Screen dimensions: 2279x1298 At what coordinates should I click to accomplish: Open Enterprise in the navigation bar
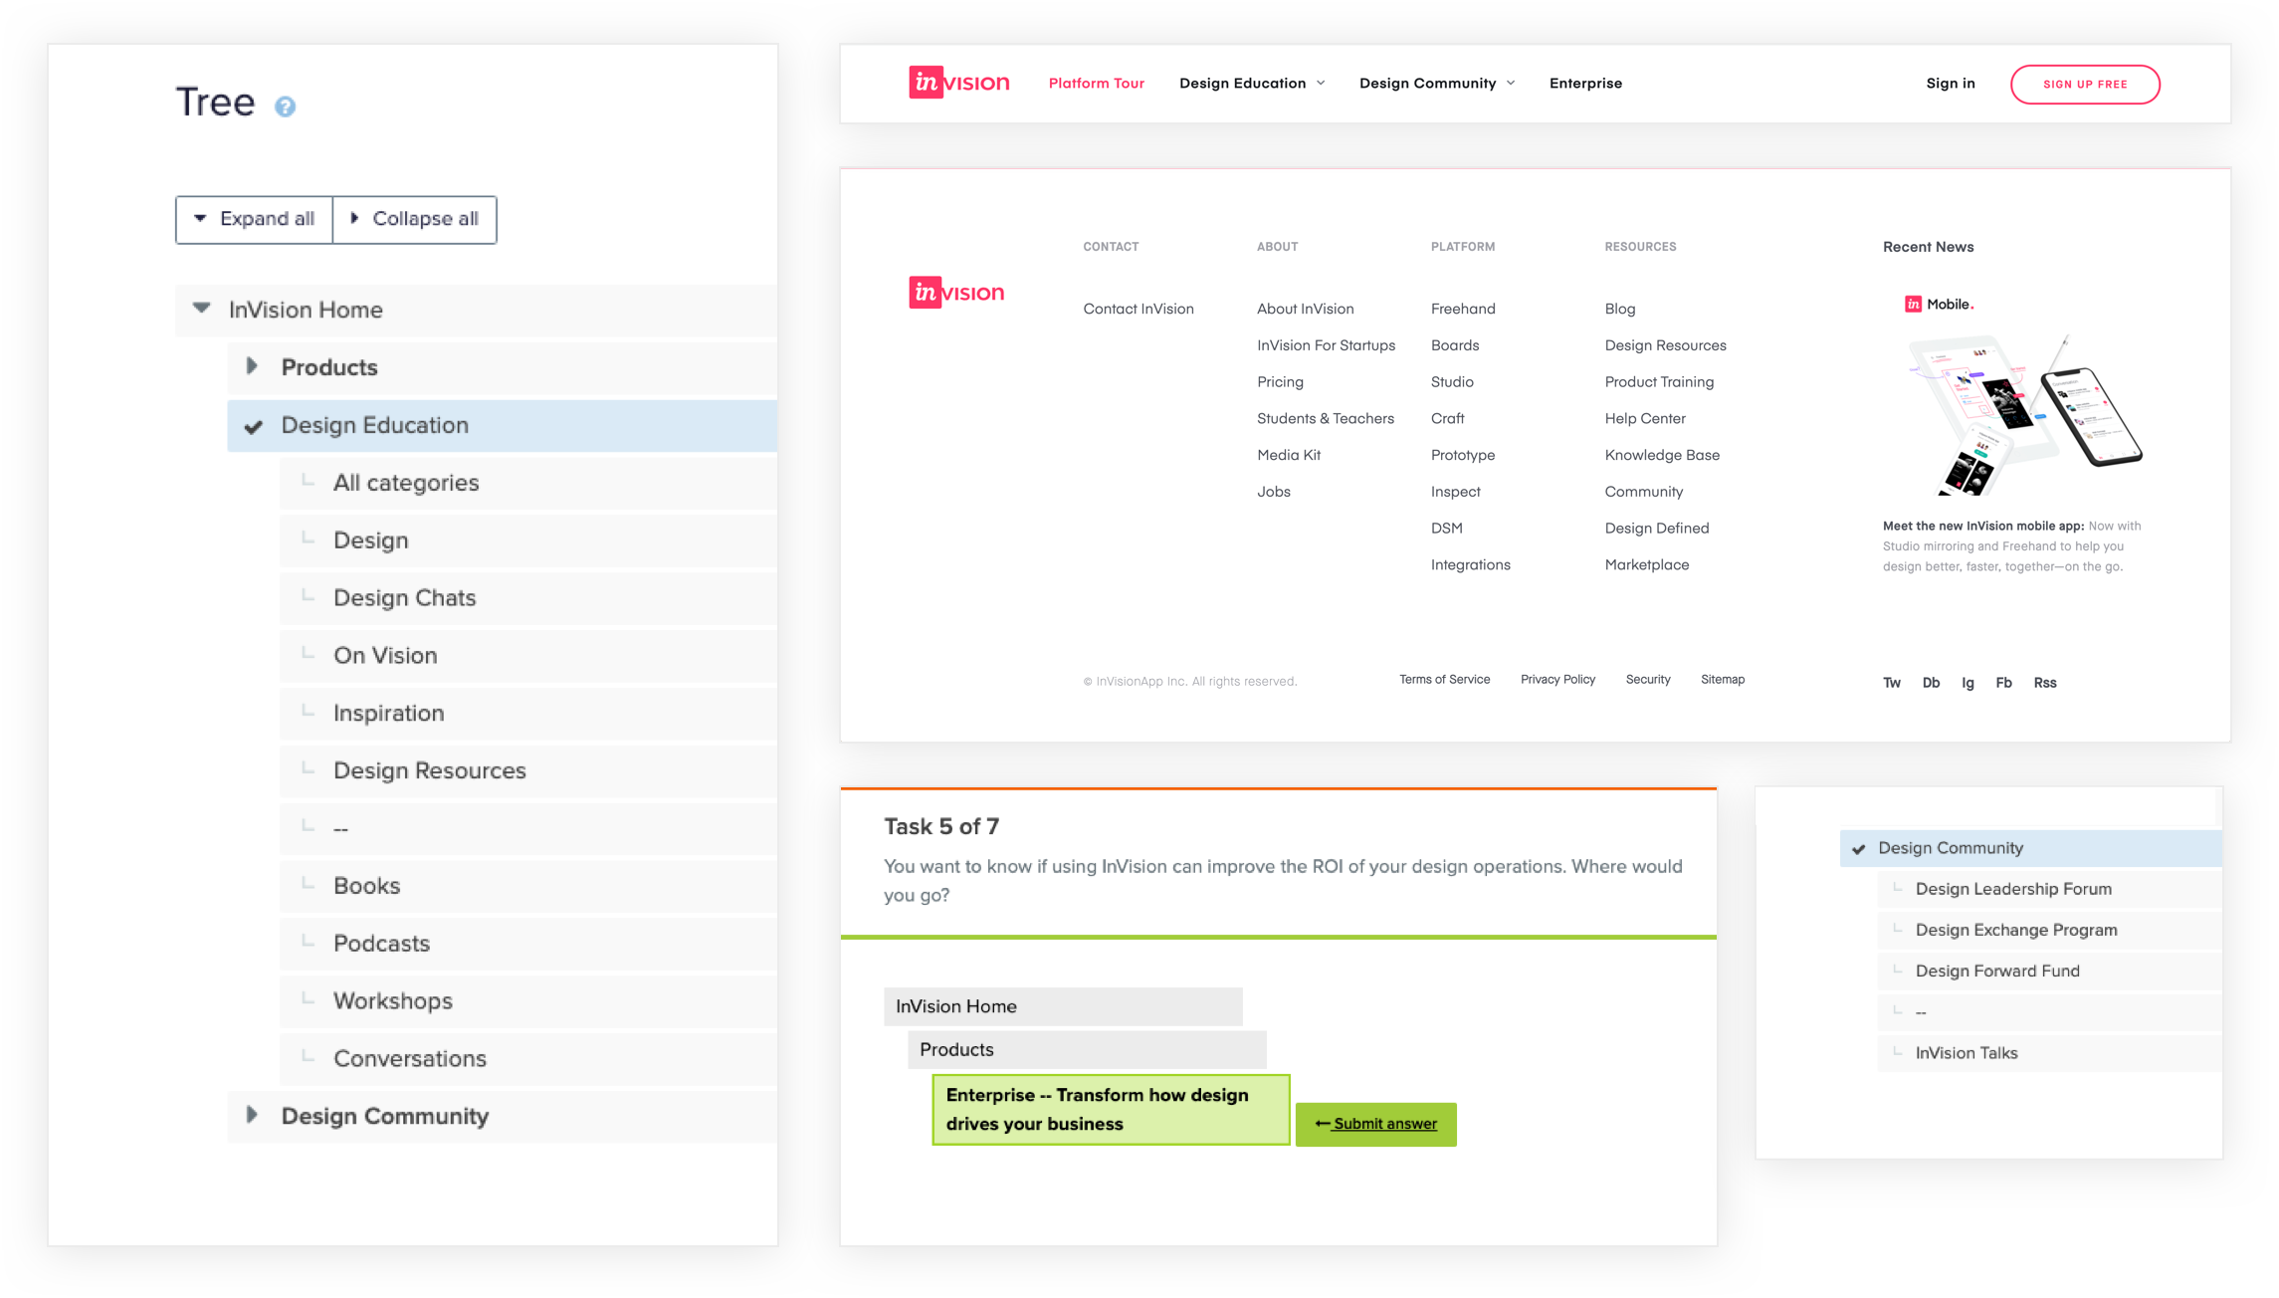tap(1585, 84)
